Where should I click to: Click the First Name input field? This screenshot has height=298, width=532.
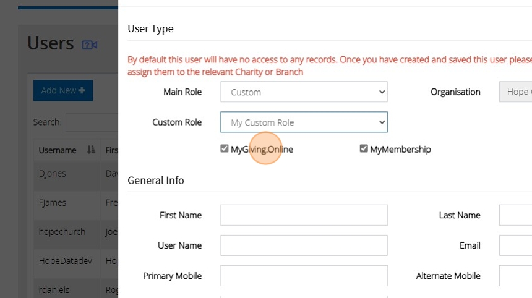304,215
